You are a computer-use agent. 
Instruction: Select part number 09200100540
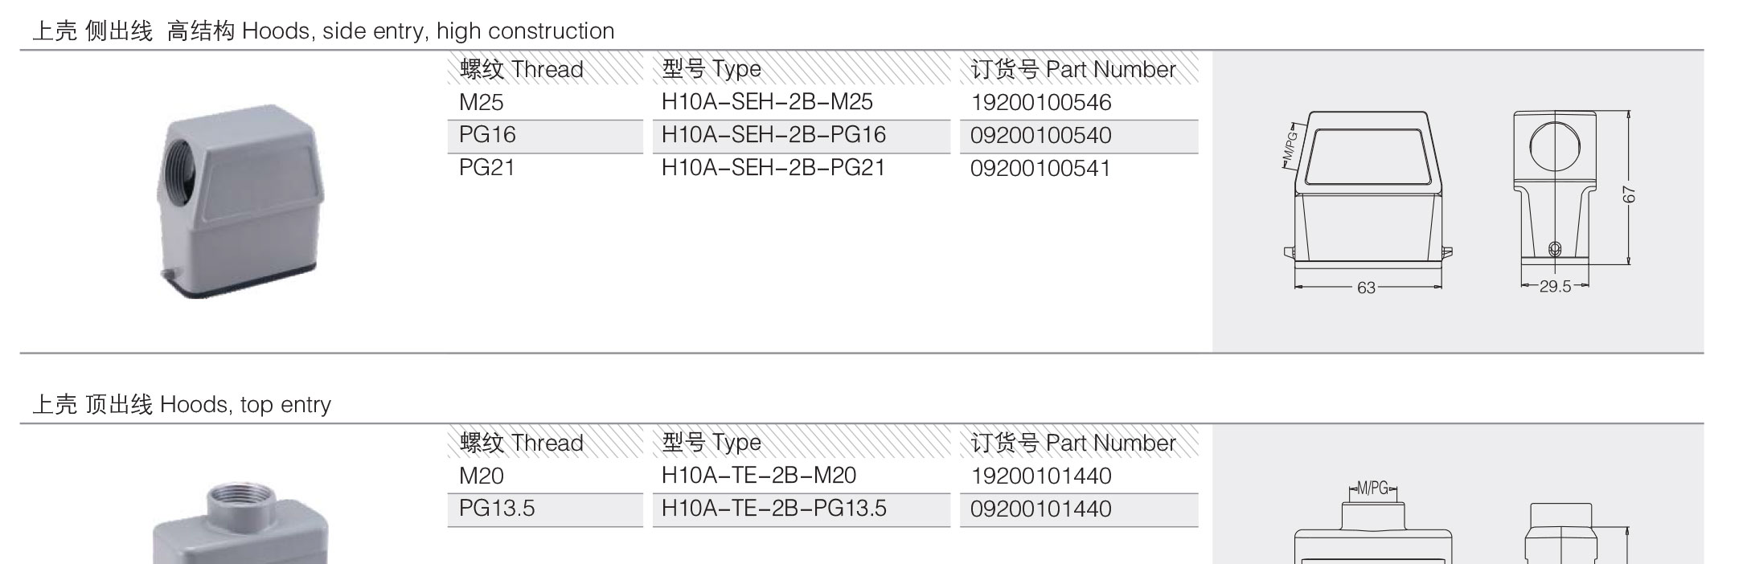1041,136
